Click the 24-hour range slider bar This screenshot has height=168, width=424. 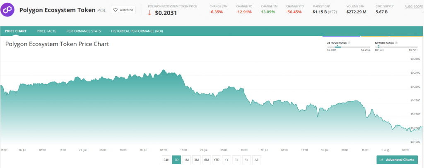pos(348,47)
